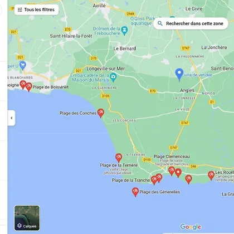Click Rechercher dans cette zone button
This screenshot has width=234, height=234.
pos(191,23)
